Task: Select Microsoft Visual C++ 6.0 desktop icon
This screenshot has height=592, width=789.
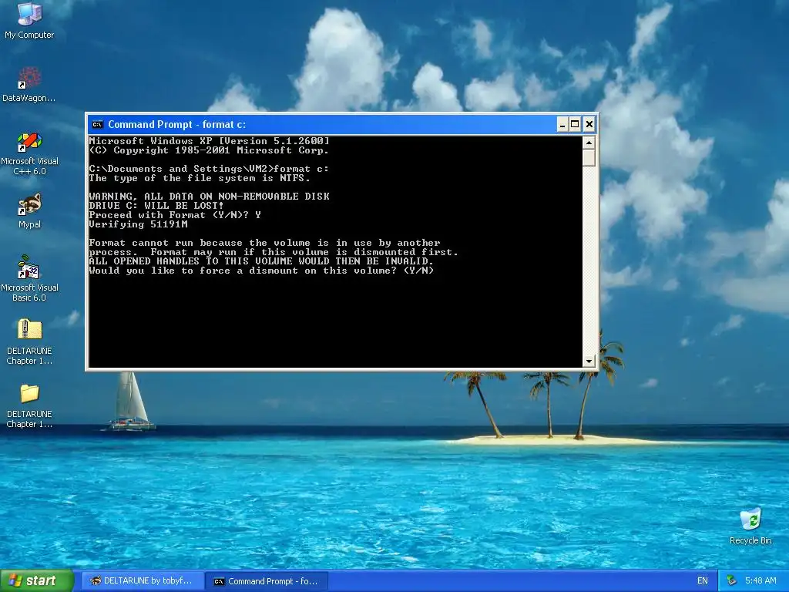Action: point(29,153)
